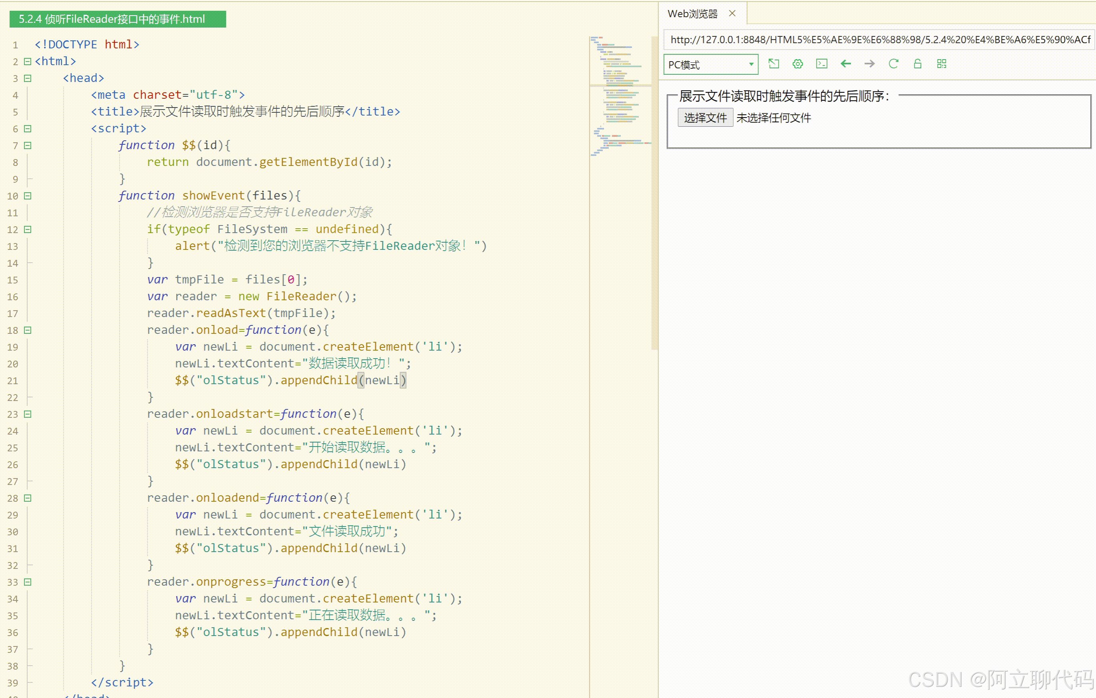Open the PC模式 dropdown

coord(711,65)
